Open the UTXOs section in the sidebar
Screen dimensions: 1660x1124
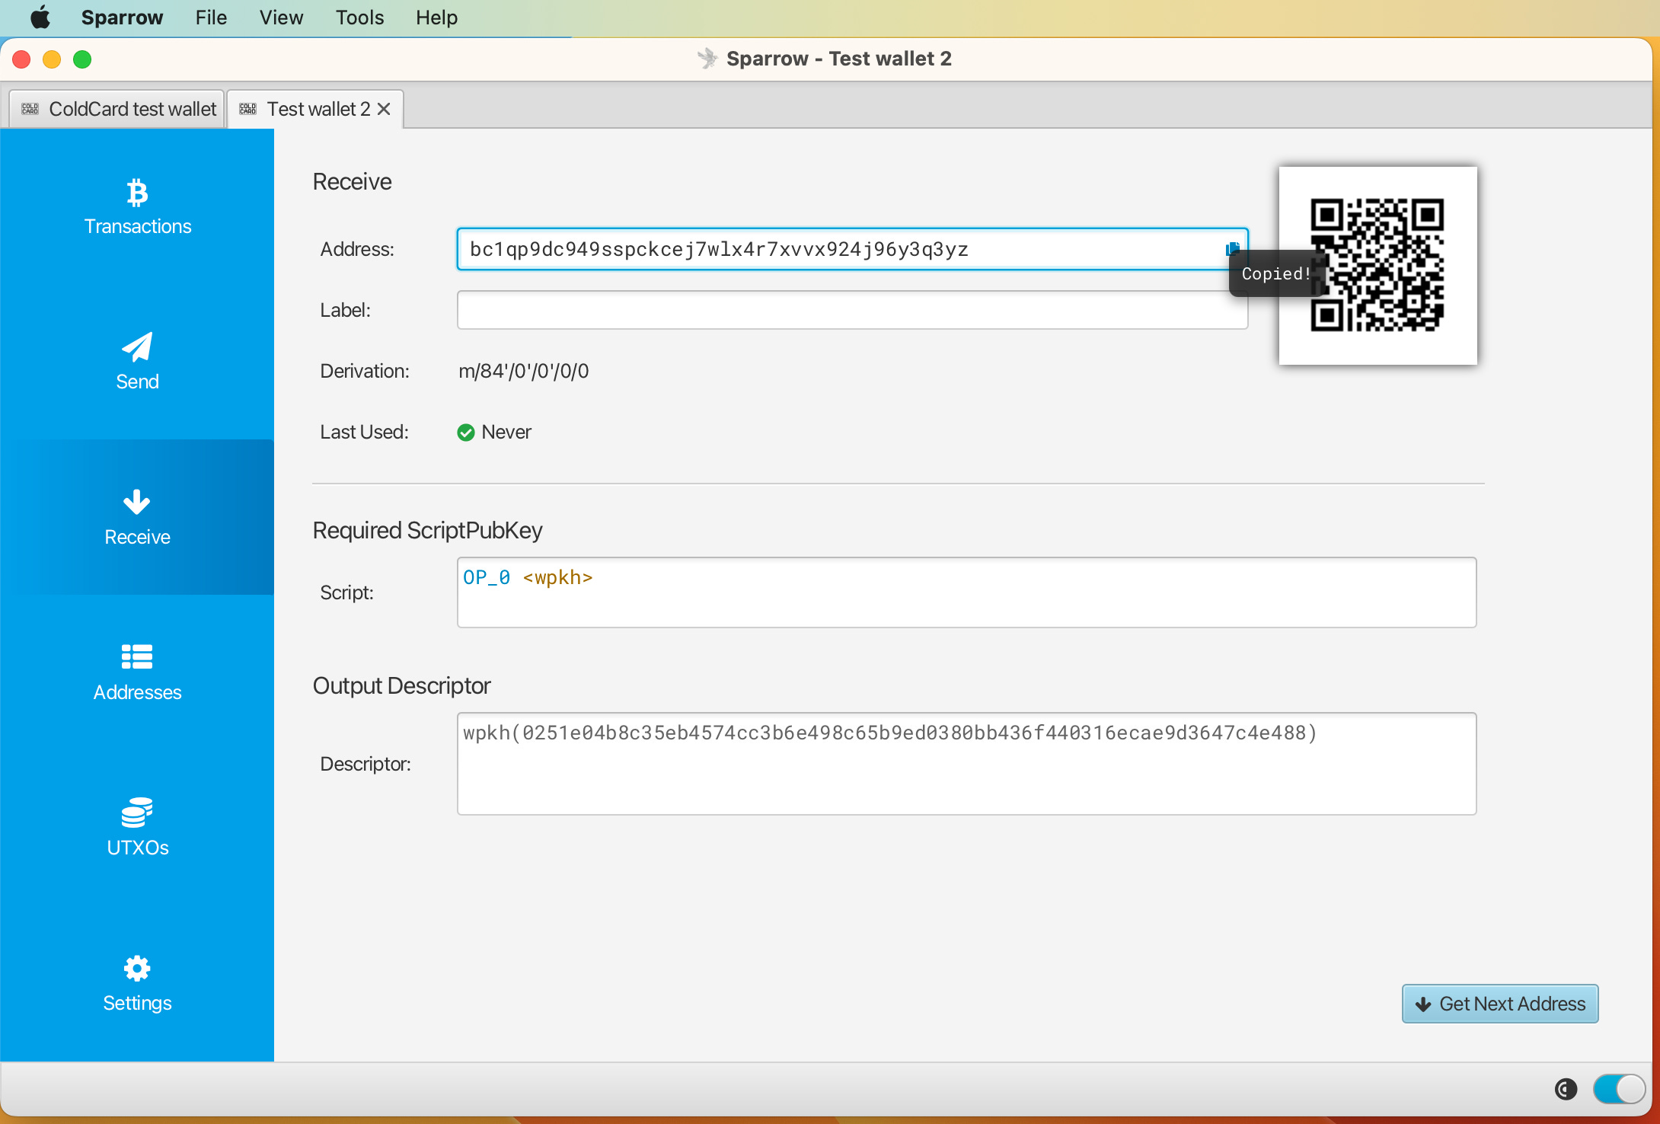137,829
